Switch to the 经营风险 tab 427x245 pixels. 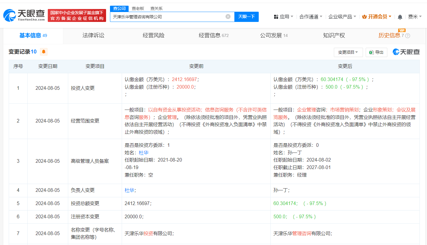[x=154, y=35]
